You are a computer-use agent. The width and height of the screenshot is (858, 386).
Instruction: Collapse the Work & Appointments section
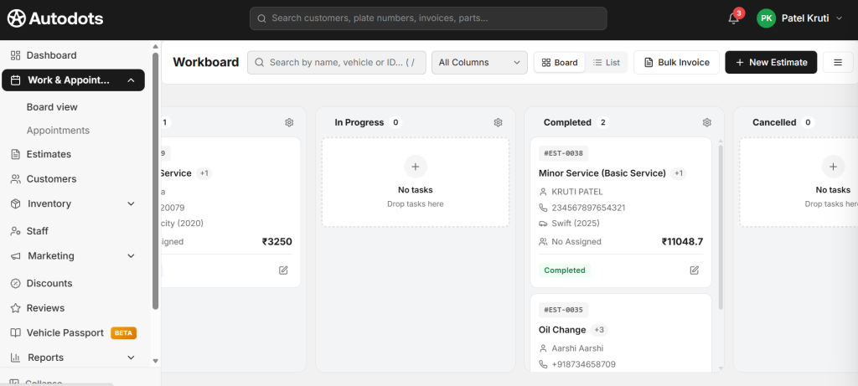pos(131,80)
